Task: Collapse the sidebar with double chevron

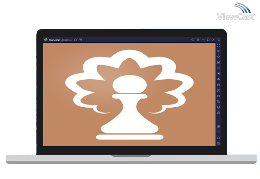Action: coord(219,40)
